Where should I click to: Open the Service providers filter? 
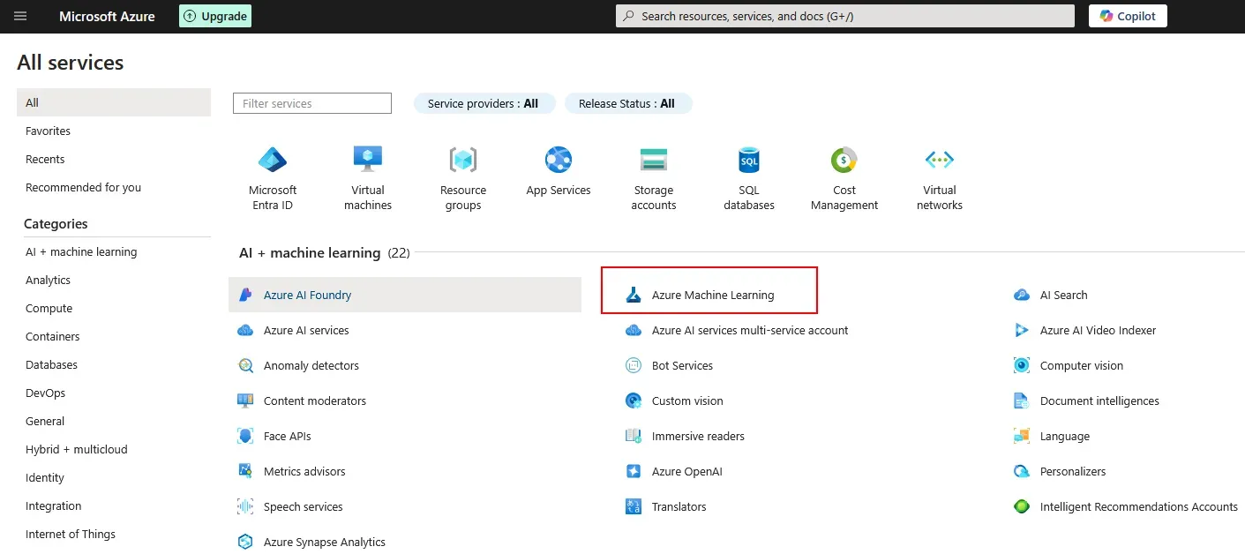(x=484, y=102)
